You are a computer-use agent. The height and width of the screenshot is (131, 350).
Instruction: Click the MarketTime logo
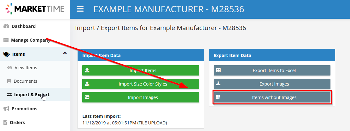coord(35,9)
